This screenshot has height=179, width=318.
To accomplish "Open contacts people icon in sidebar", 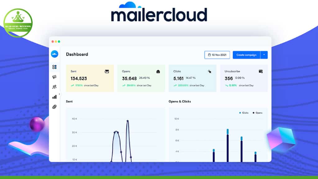I will (x=54, y=87).
